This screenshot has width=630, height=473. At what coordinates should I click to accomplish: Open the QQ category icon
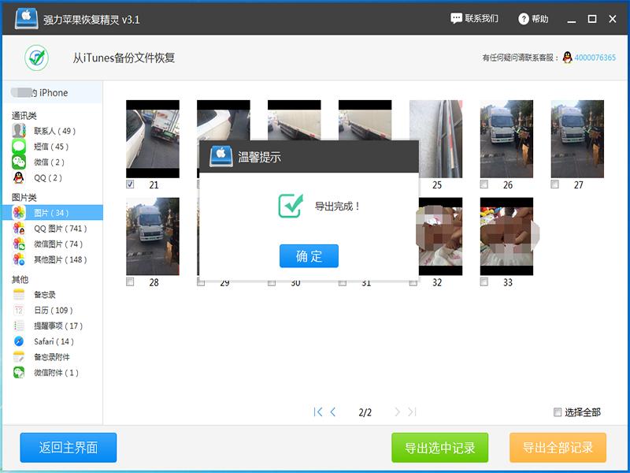point(18,177)
